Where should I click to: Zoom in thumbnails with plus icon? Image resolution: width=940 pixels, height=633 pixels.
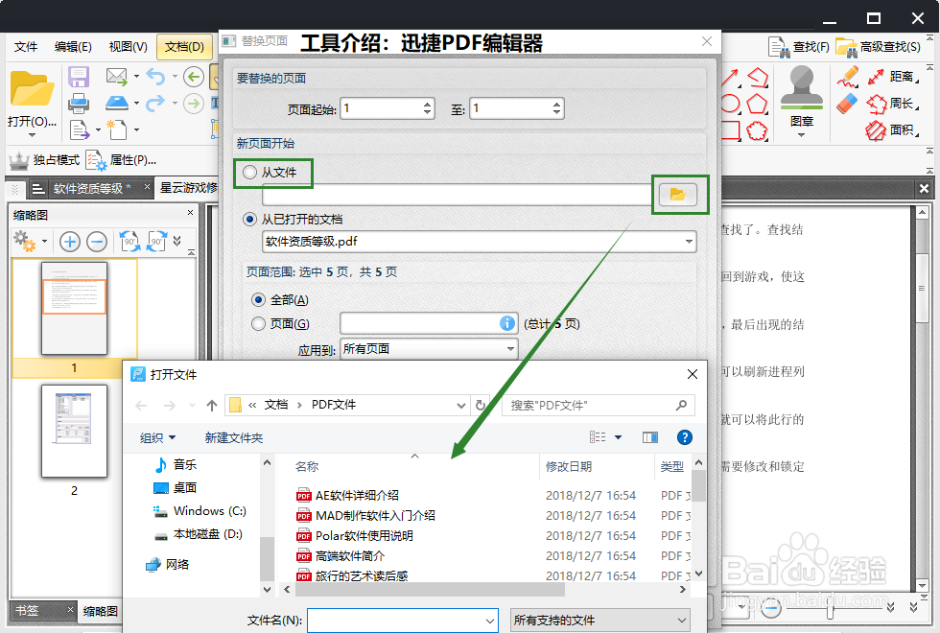coord(69,242)
